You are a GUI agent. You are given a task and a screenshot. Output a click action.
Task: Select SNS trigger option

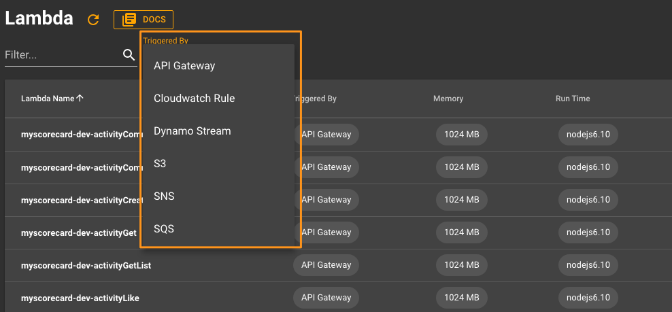coord(217,196)
